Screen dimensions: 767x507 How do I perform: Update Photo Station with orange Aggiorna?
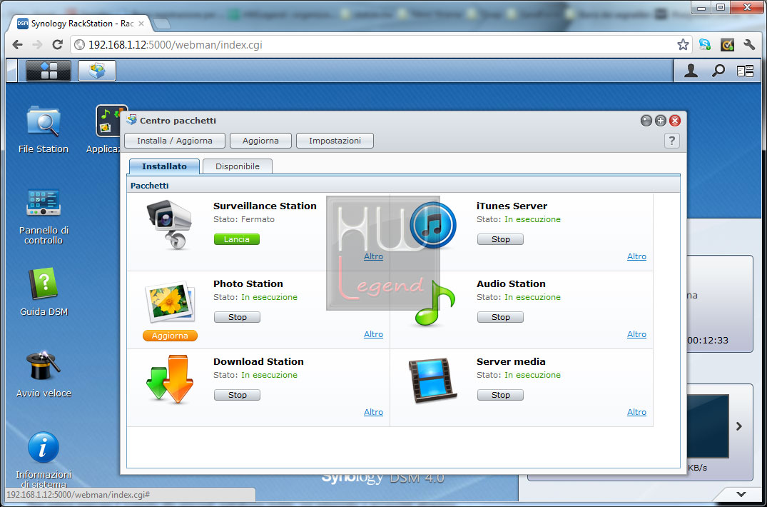[170, 336]
